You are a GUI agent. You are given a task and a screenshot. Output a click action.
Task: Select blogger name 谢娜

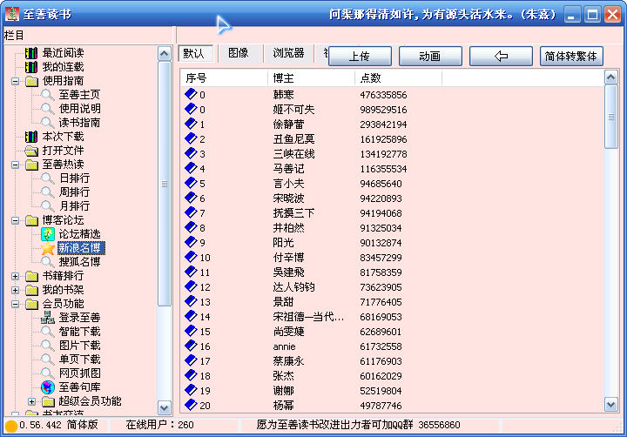pyautogui.click(x=284, y=391)
